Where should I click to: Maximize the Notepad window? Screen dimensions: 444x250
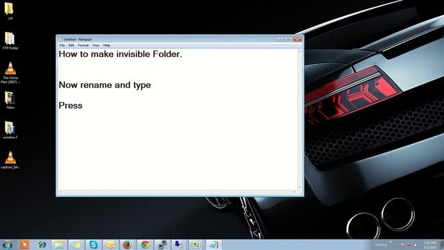[x=288, y=39]
